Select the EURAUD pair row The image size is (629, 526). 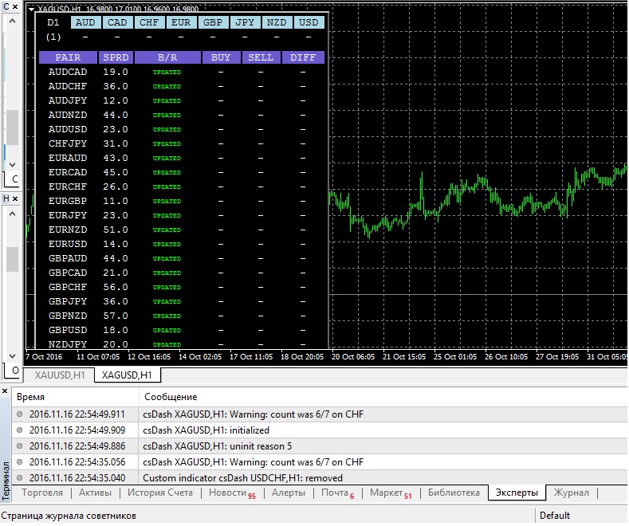(181, 158)
